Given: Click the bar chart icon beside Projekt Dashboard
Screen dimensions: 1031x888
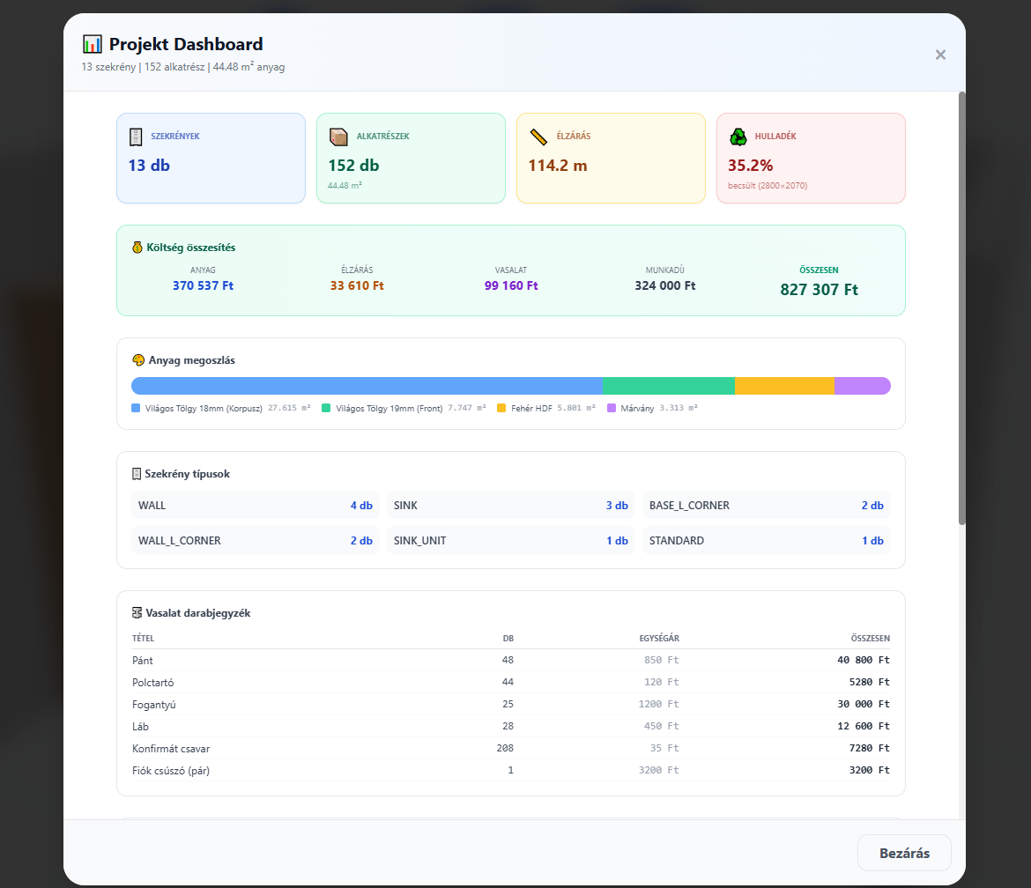Looking at the screenshot, I should point(92,44).
